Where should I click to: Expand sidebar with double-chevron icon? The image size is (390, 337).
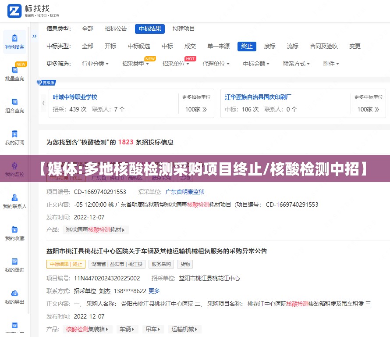pos(34,36)
